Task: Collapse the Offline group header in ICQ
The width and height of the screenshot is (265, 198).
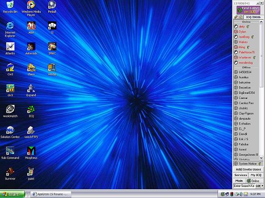Action: click(x=246, y=67)
